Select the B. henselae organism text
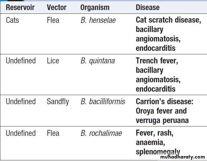The height and width of the screenshot is (161, 207). coord(98,20)
